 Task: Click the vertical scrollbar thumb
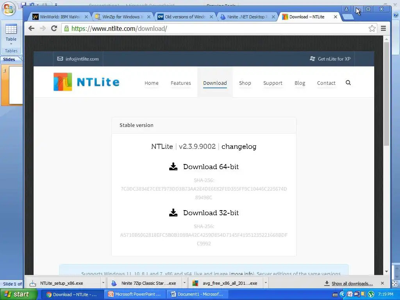[386, 94]
